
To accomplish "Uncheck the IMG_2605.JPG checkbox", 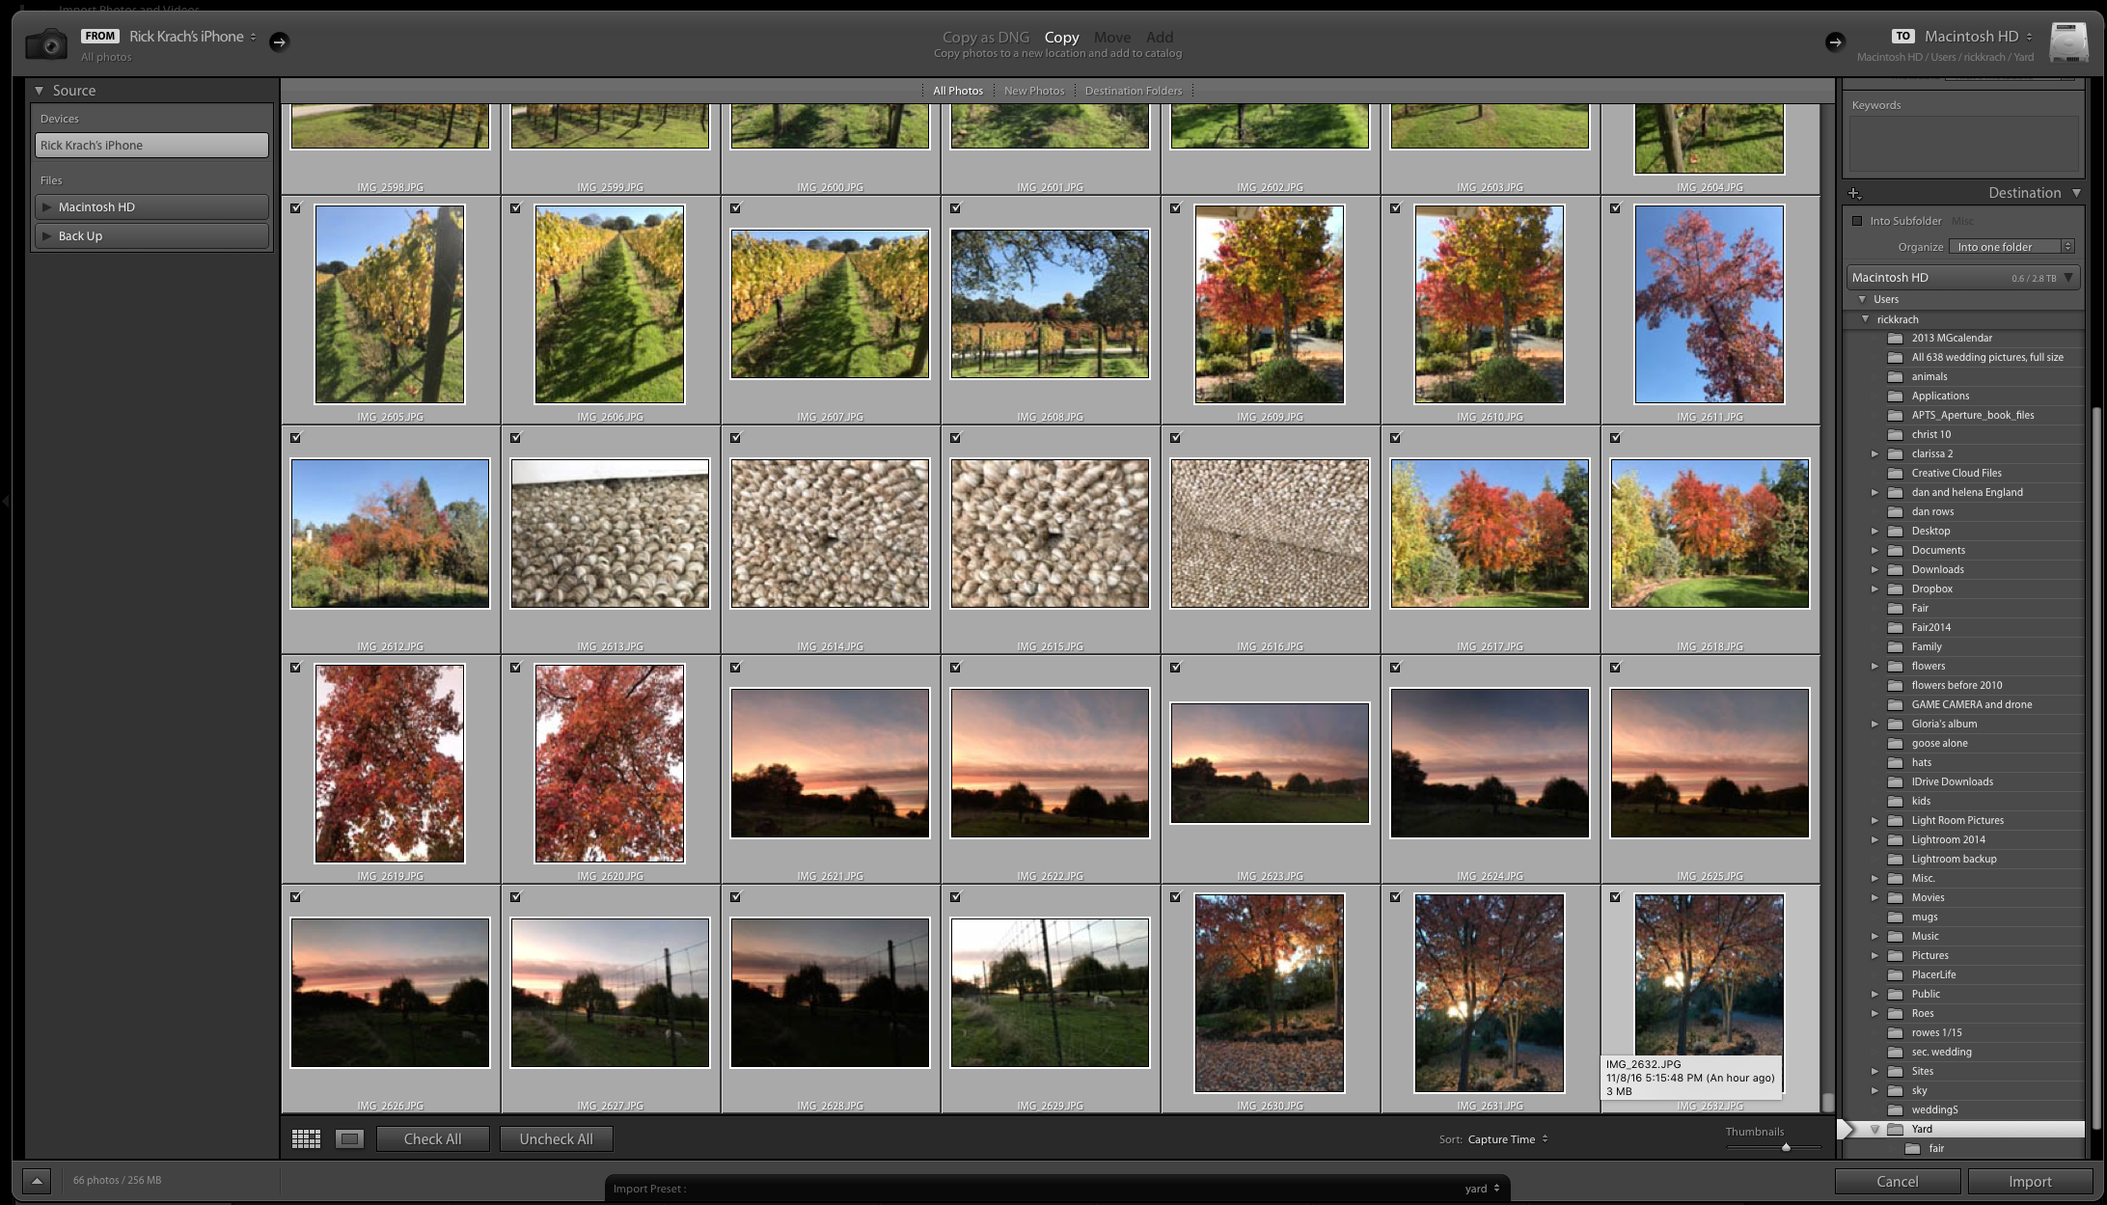I will pos(296,208).
